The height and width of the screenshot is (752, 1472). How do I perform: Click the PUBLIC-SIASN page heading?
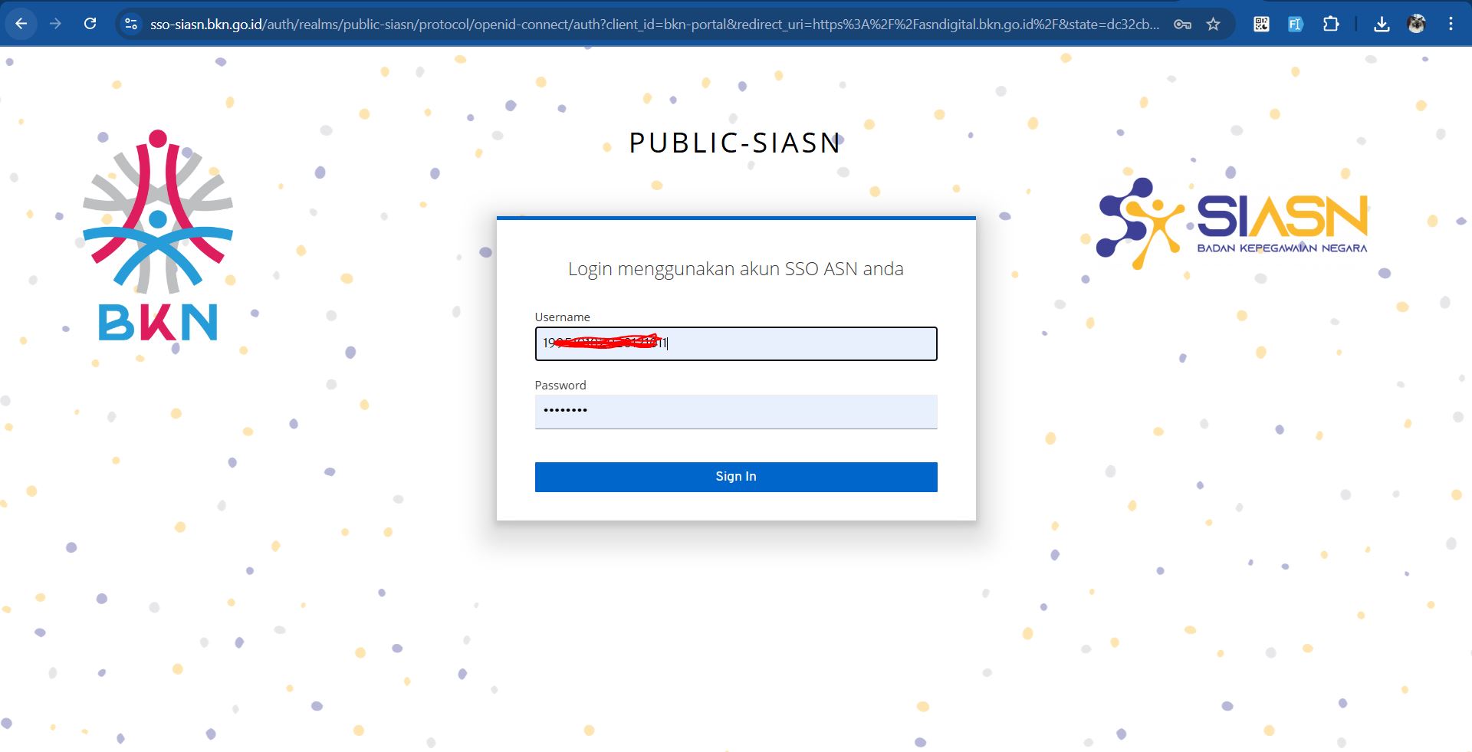735,143
